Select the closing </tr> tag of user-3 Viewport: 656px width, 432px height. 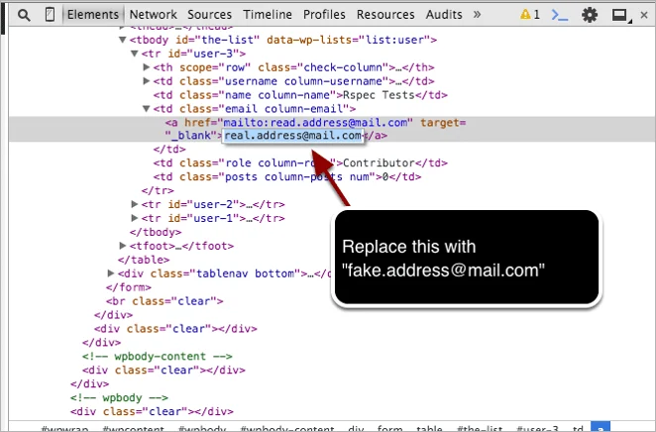click(158, 190)
